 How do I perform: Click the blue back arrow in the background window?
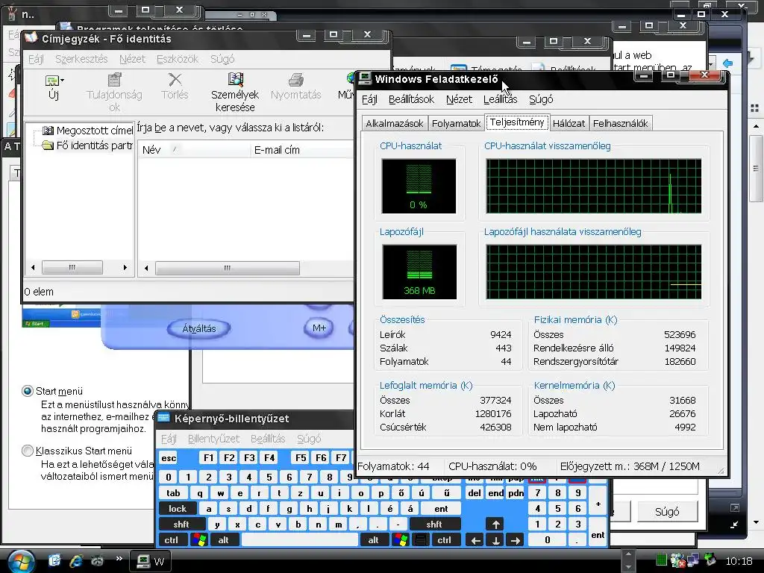(x=728, y=63)
